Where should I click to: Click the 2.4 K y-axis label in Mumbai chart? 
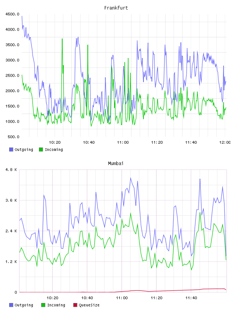point(11,231)
